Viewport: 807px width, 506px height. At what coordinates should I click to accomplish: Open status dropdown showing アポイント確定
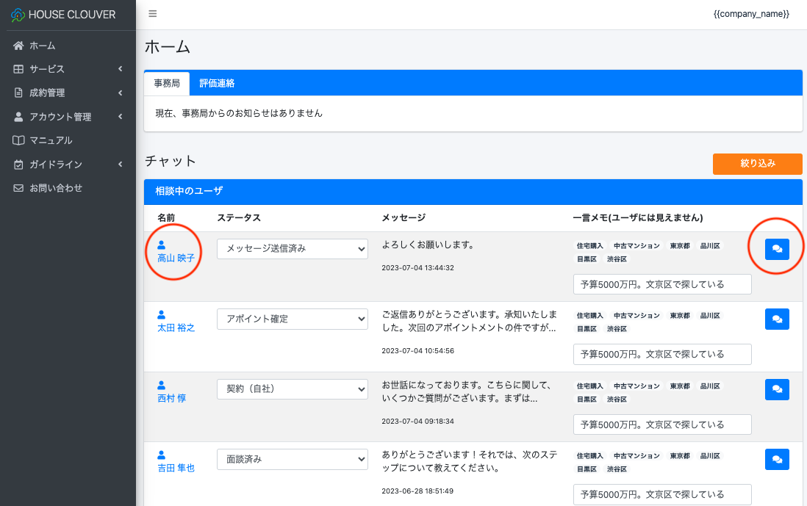tap(292, 319)
